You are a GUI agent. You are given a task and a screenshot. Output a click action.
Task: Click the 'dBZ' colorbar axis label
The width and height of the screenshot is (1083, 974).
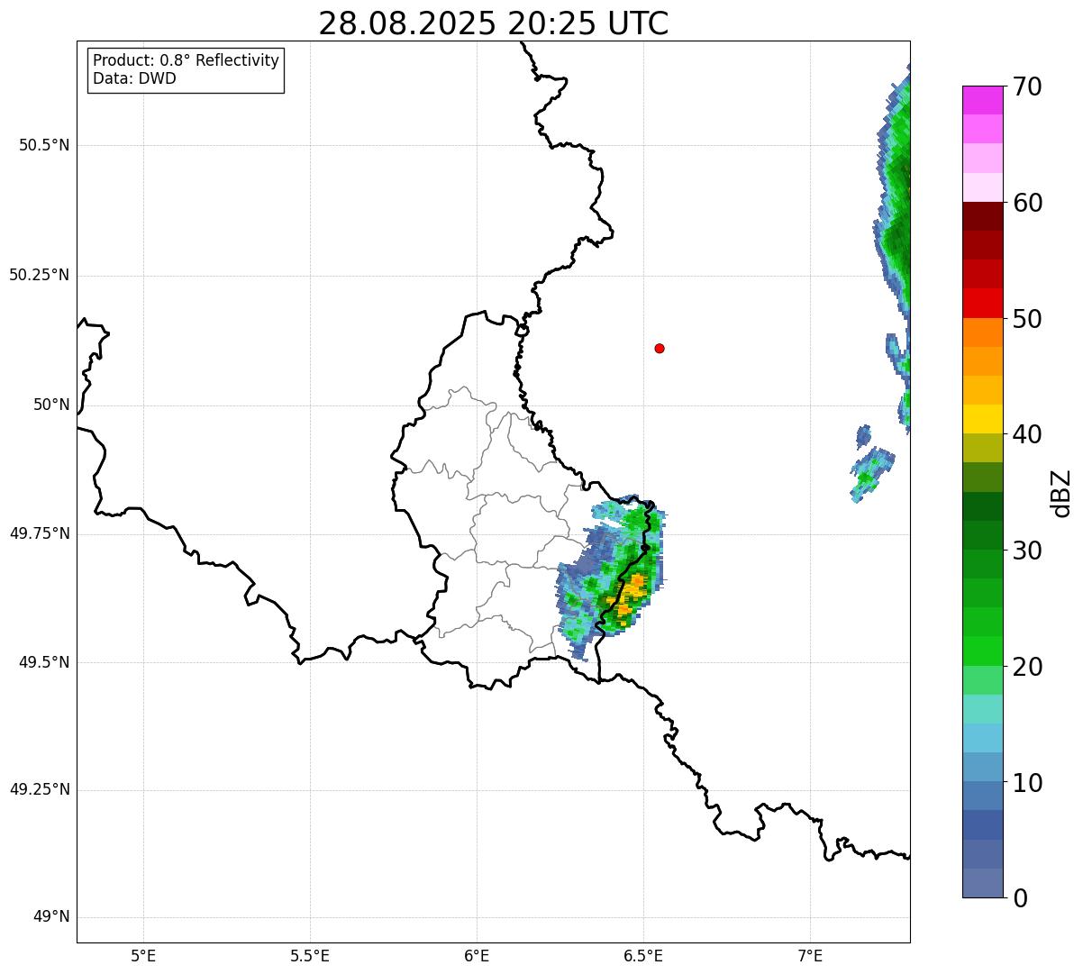click(1062, 493)
